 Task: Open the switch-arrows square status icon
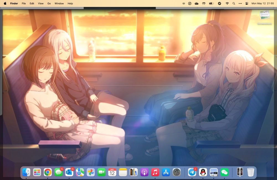click(x=190, y=3)
